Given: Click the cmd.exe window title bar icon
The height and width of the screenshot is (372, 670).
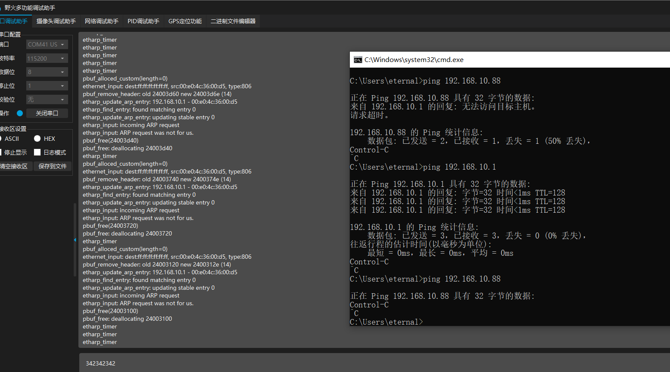Looking at the screenshot, I should pyautogui.click(x=357, y=60).
